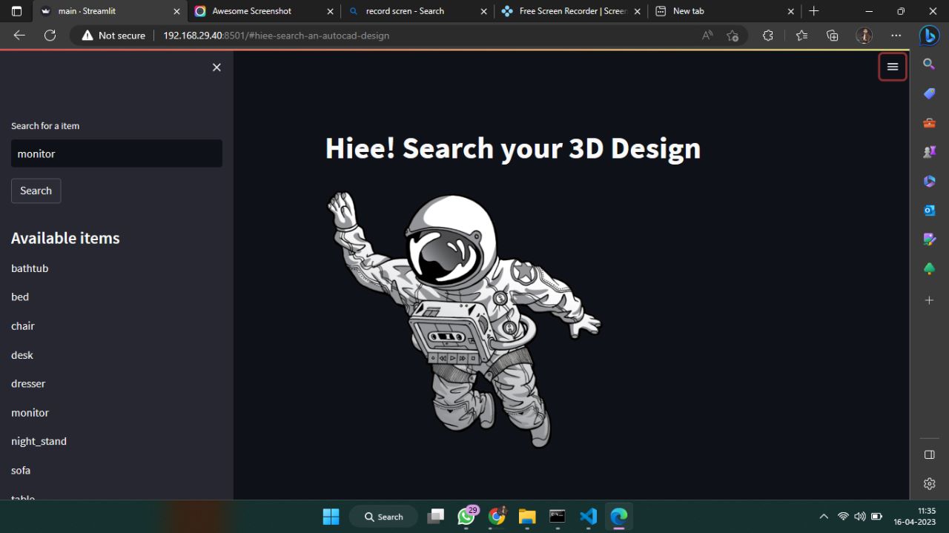Click the Search button in sidebar

point(36,191)
